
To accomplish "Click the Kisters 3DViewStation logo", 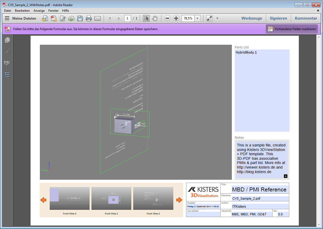I will pos(203,192).
